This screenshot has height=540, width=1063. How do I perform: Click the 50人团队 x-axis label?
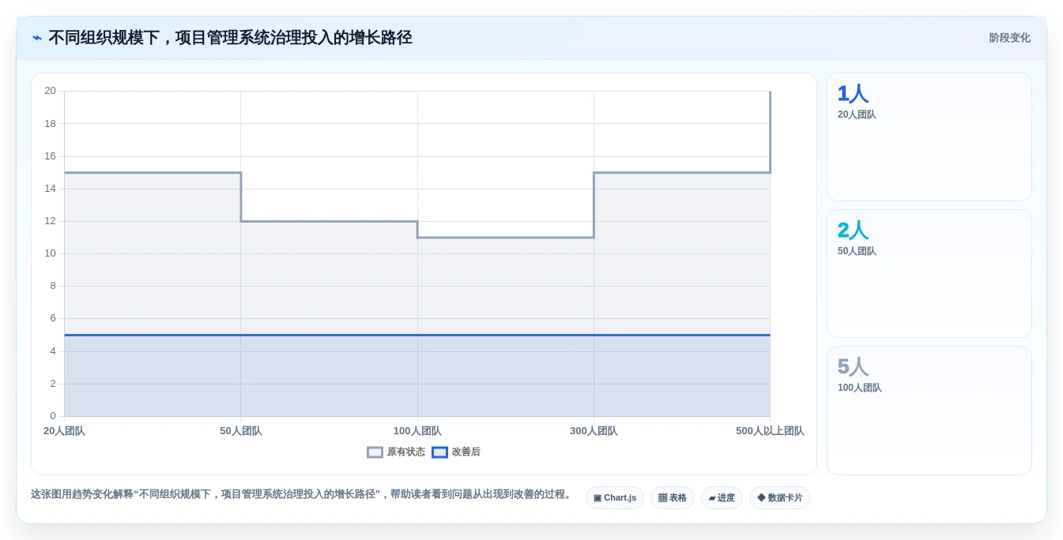(x=241, y=431)
